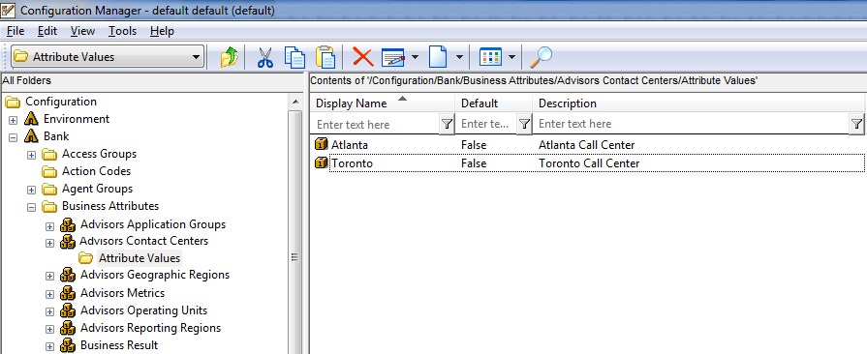
Task: Toggle the Display Name column filter button
Action: (x=447, y=124)
